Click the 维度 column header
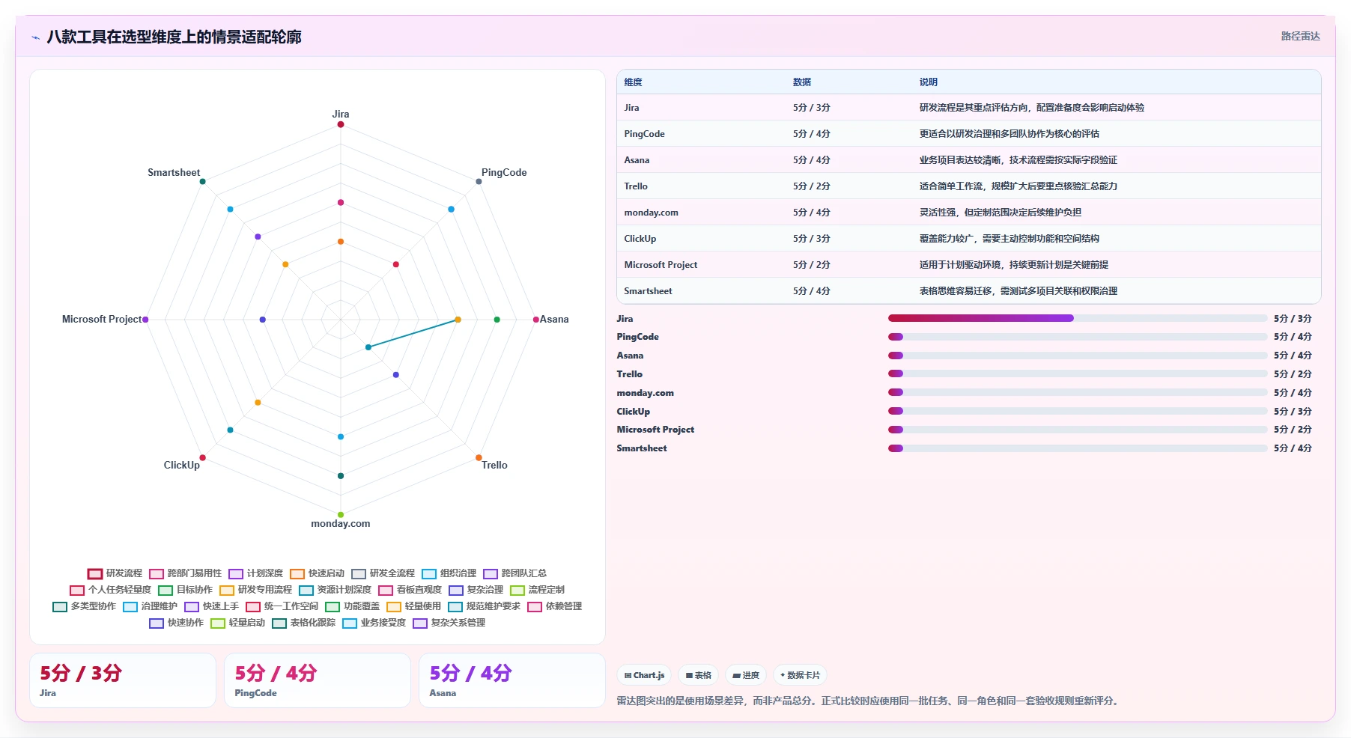 pos(634,82)
